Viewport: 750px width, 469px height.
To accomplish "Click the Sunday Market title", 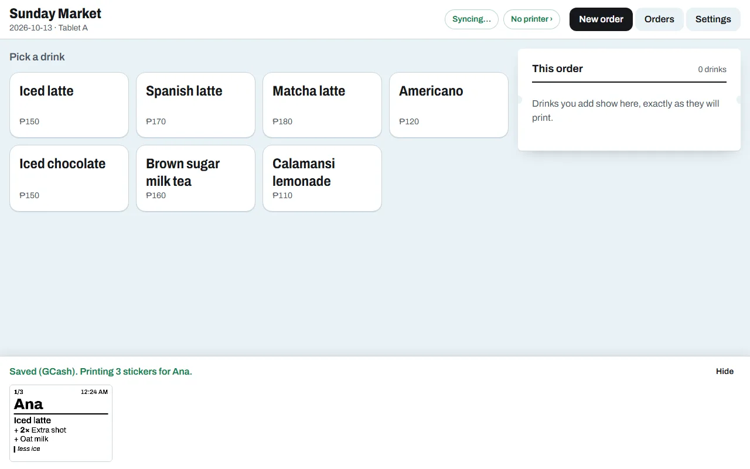I will click(55, 13).
